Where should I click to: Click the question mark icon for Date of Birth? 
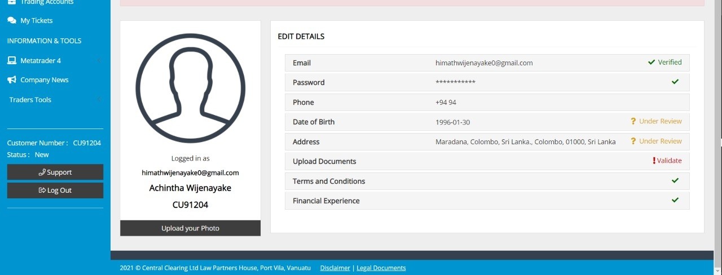(633, 121)
